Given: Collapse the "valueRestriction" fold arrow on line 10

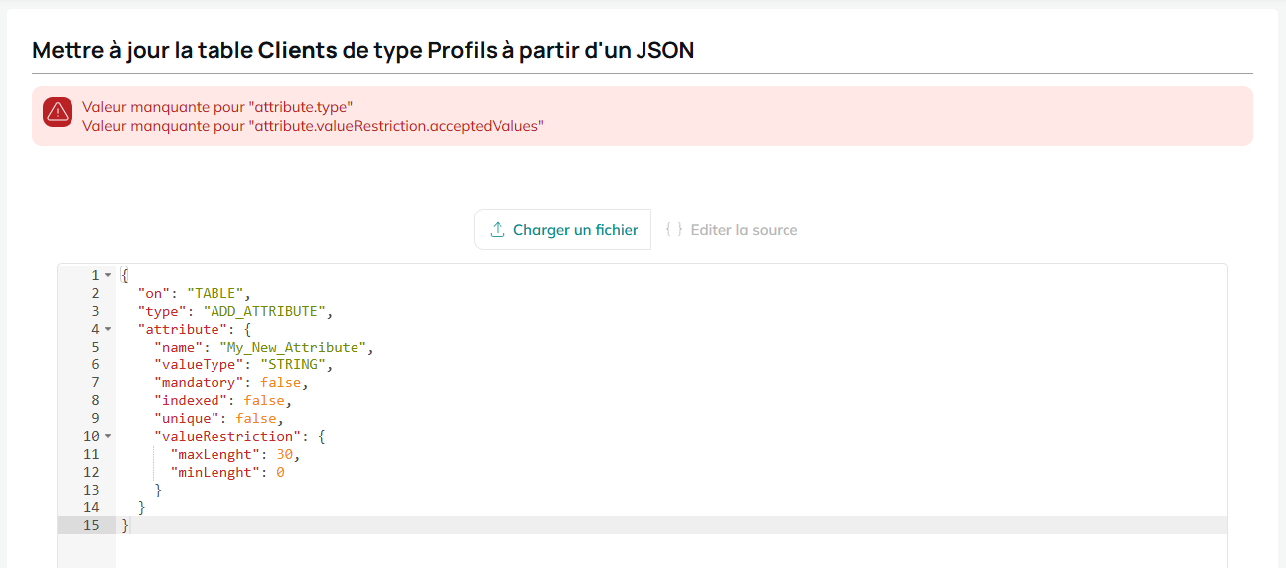Looking at the screenshot, I should (108, 436).
